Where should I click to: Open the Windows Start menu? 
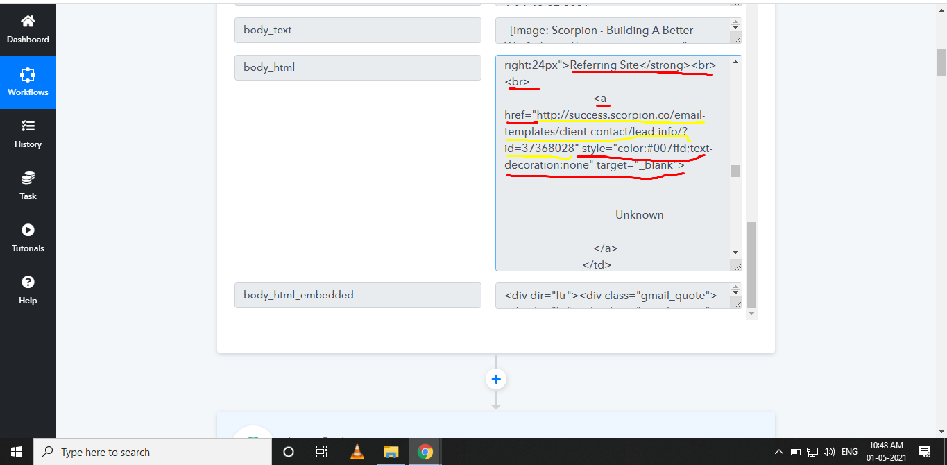coord(17,452)
